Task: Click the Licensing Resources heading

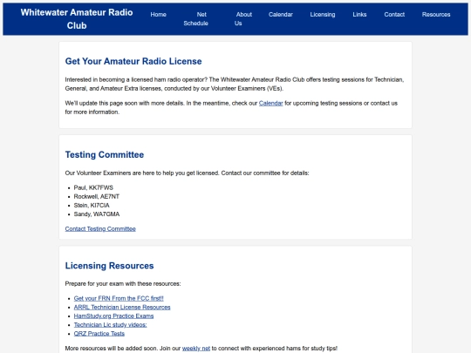Action: coord(109,266)
